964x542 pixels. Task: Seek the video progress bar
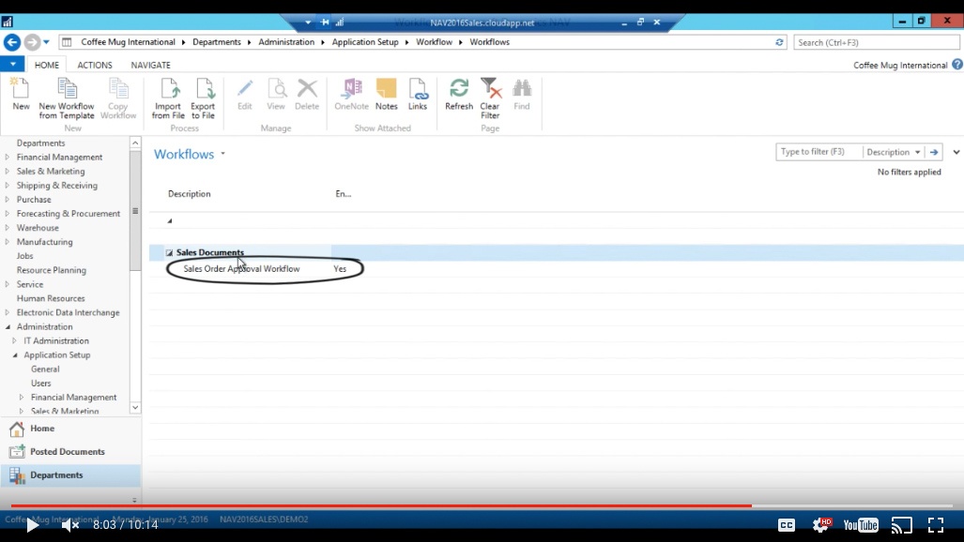coord(482,505)
